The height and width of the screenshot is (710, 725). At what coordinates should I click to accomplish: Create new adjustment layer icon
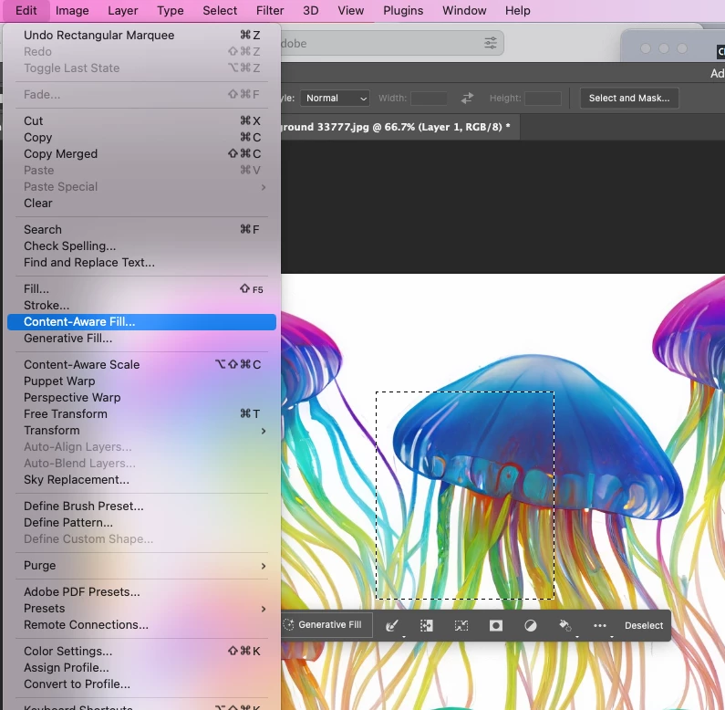pyautogui.click(x=531, y=626)
